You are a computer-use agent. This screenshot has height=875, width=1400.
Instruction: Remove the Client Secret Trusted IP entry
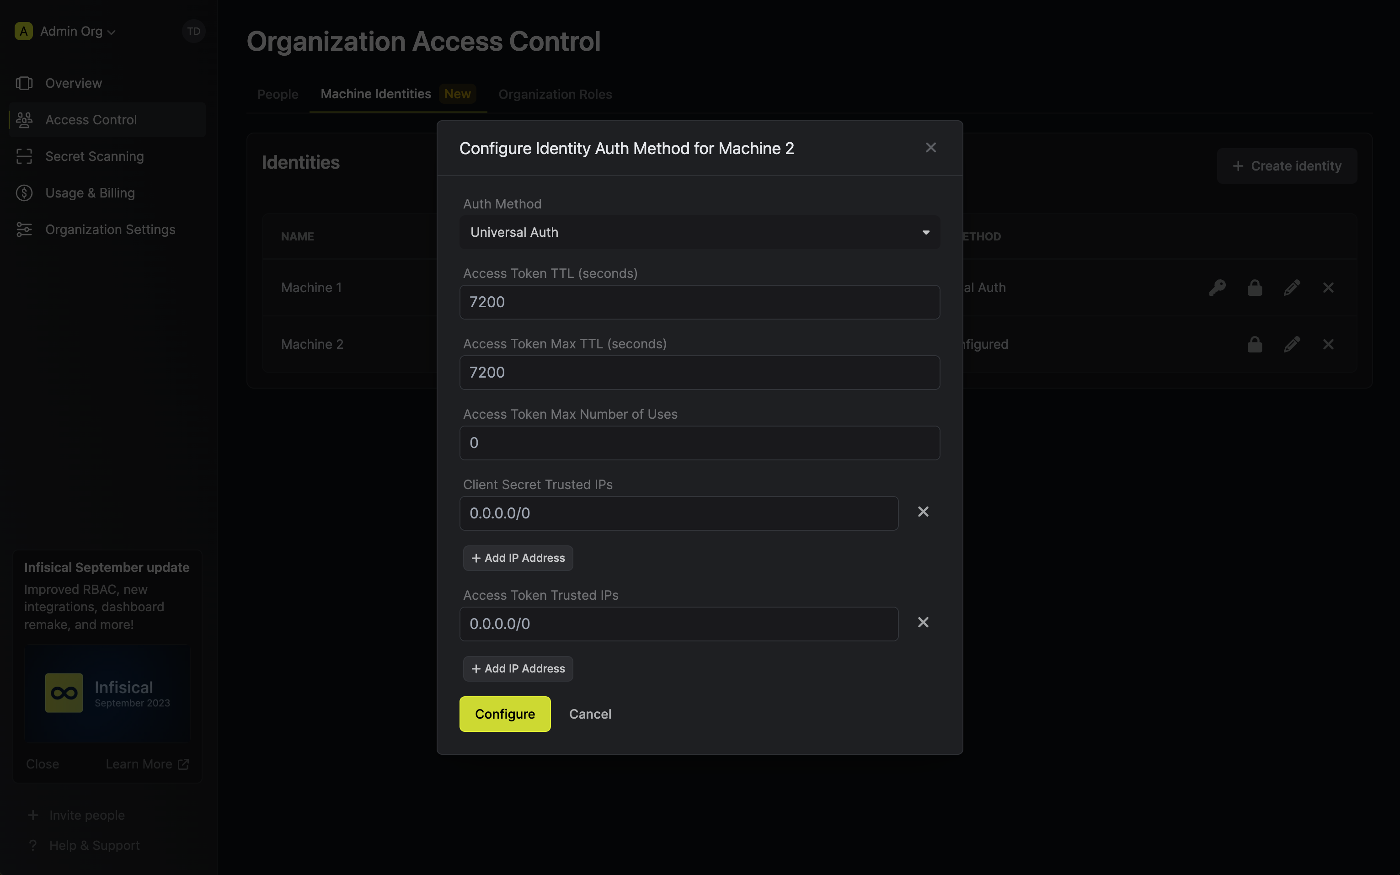click(x=923, y=512)
